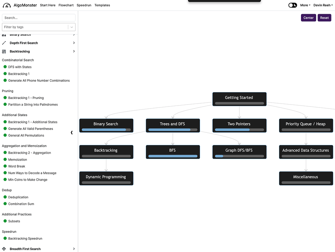
Task: Open the Filter by tags dropdown
Action: click(72, 27)
